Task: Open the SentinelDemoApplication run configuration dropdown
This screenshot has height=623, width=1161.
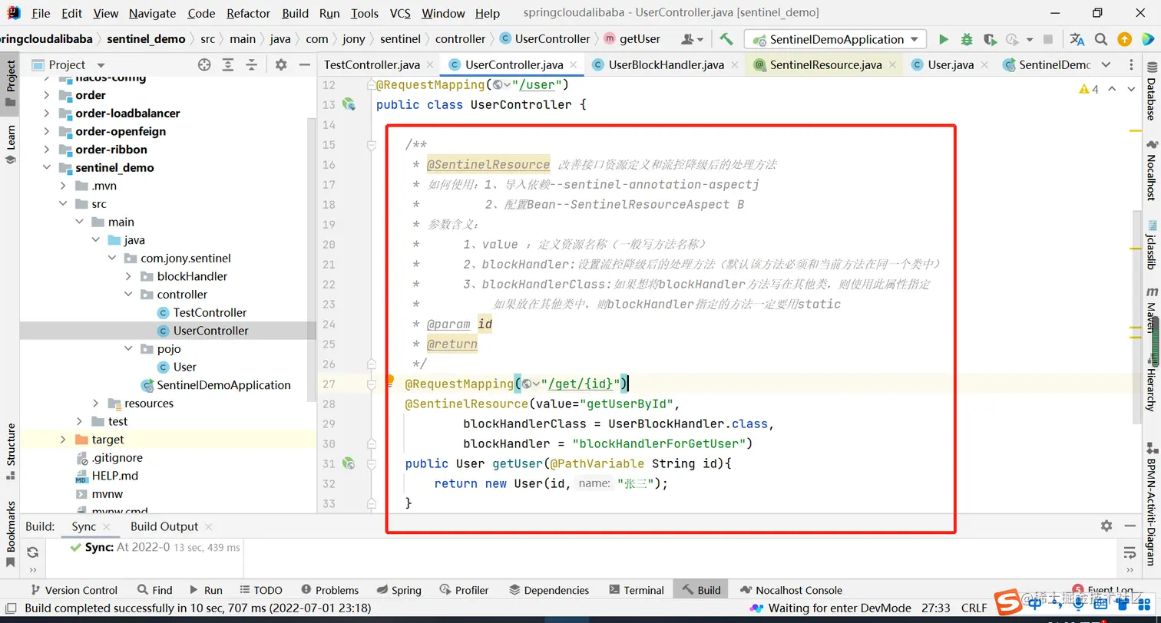Action: click(835, 39)
